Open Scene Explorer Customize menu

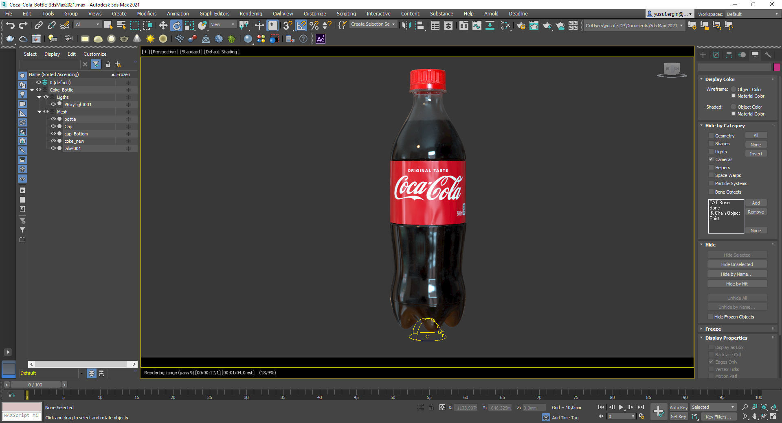click(95, 54)
